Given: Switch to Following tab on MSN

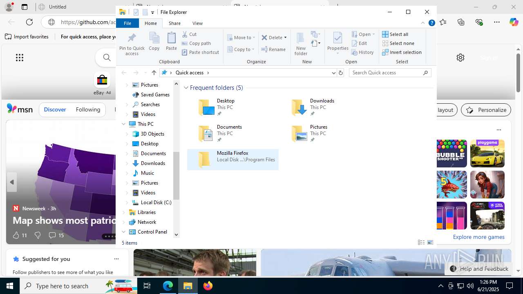Looking at the screenshot, I should tap(88, 109).
